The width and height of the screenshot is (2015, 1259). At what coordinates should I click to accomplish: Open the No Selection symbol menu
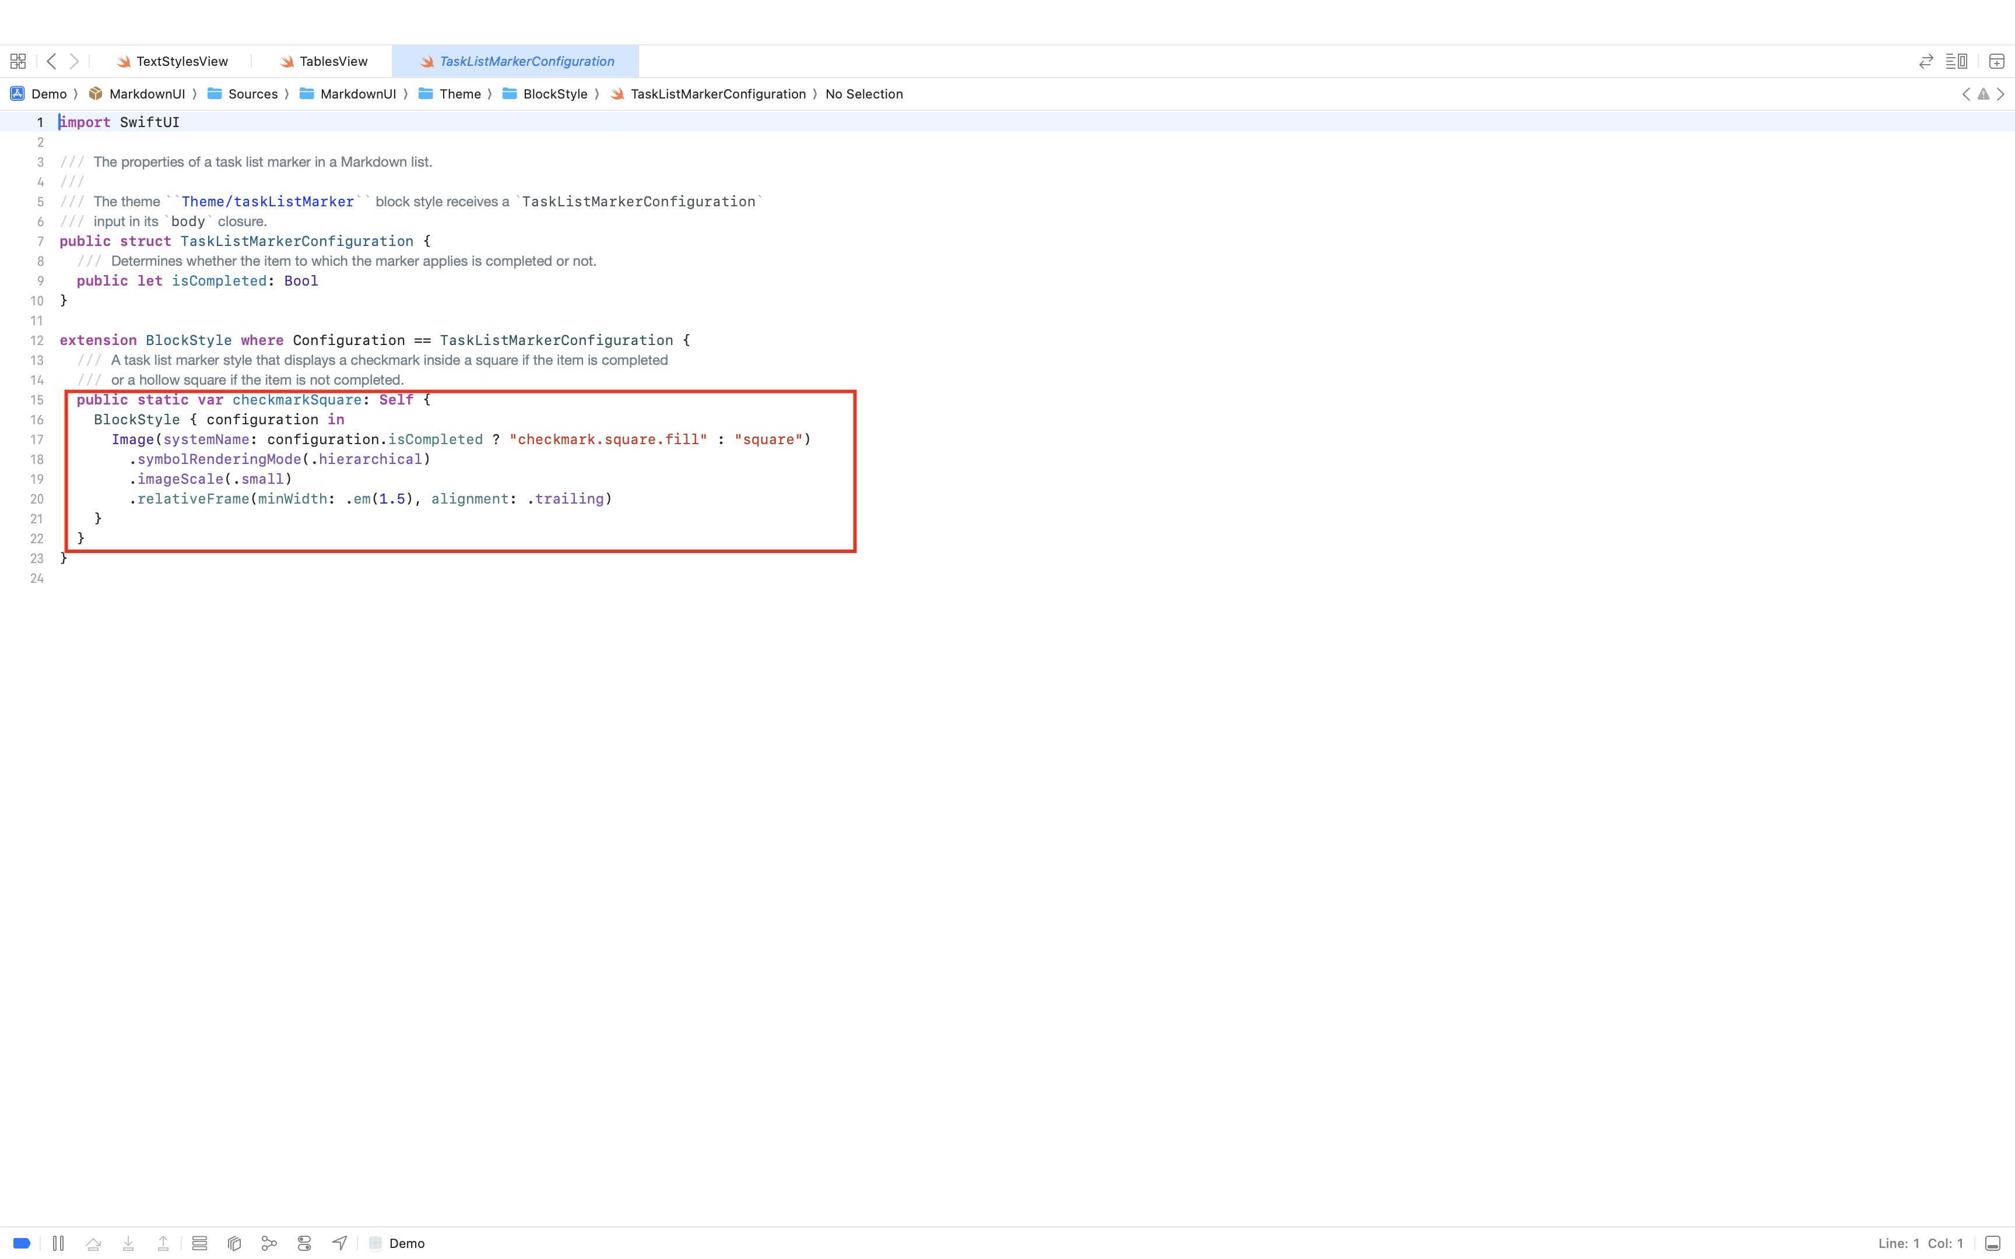click(x=863, y=94)
